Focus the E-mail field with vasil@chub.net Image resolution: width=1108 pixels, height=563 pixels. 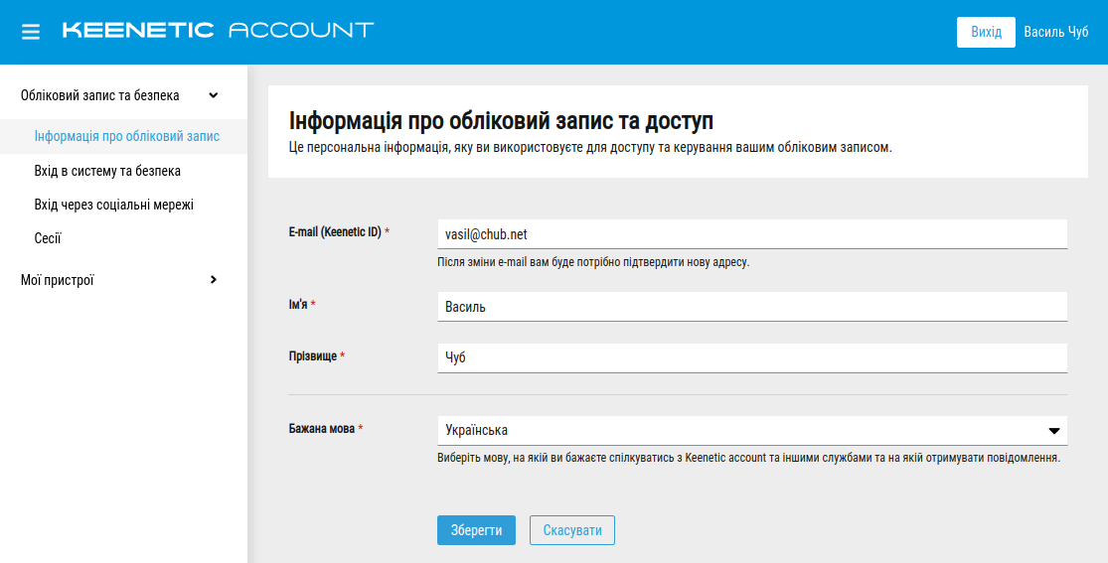pos(751,234)
